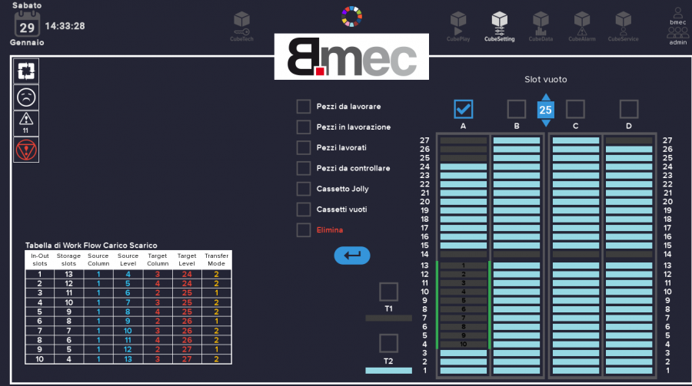692x386 pixels.
Task: Click Storage slots cell 13 in row 1
Action: pos(69,274)
